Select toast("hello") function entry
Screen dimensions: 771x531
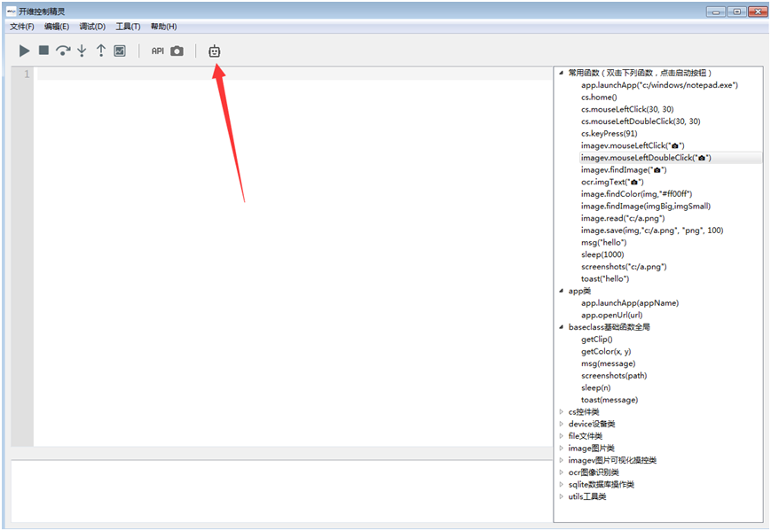tap(605, 279)
